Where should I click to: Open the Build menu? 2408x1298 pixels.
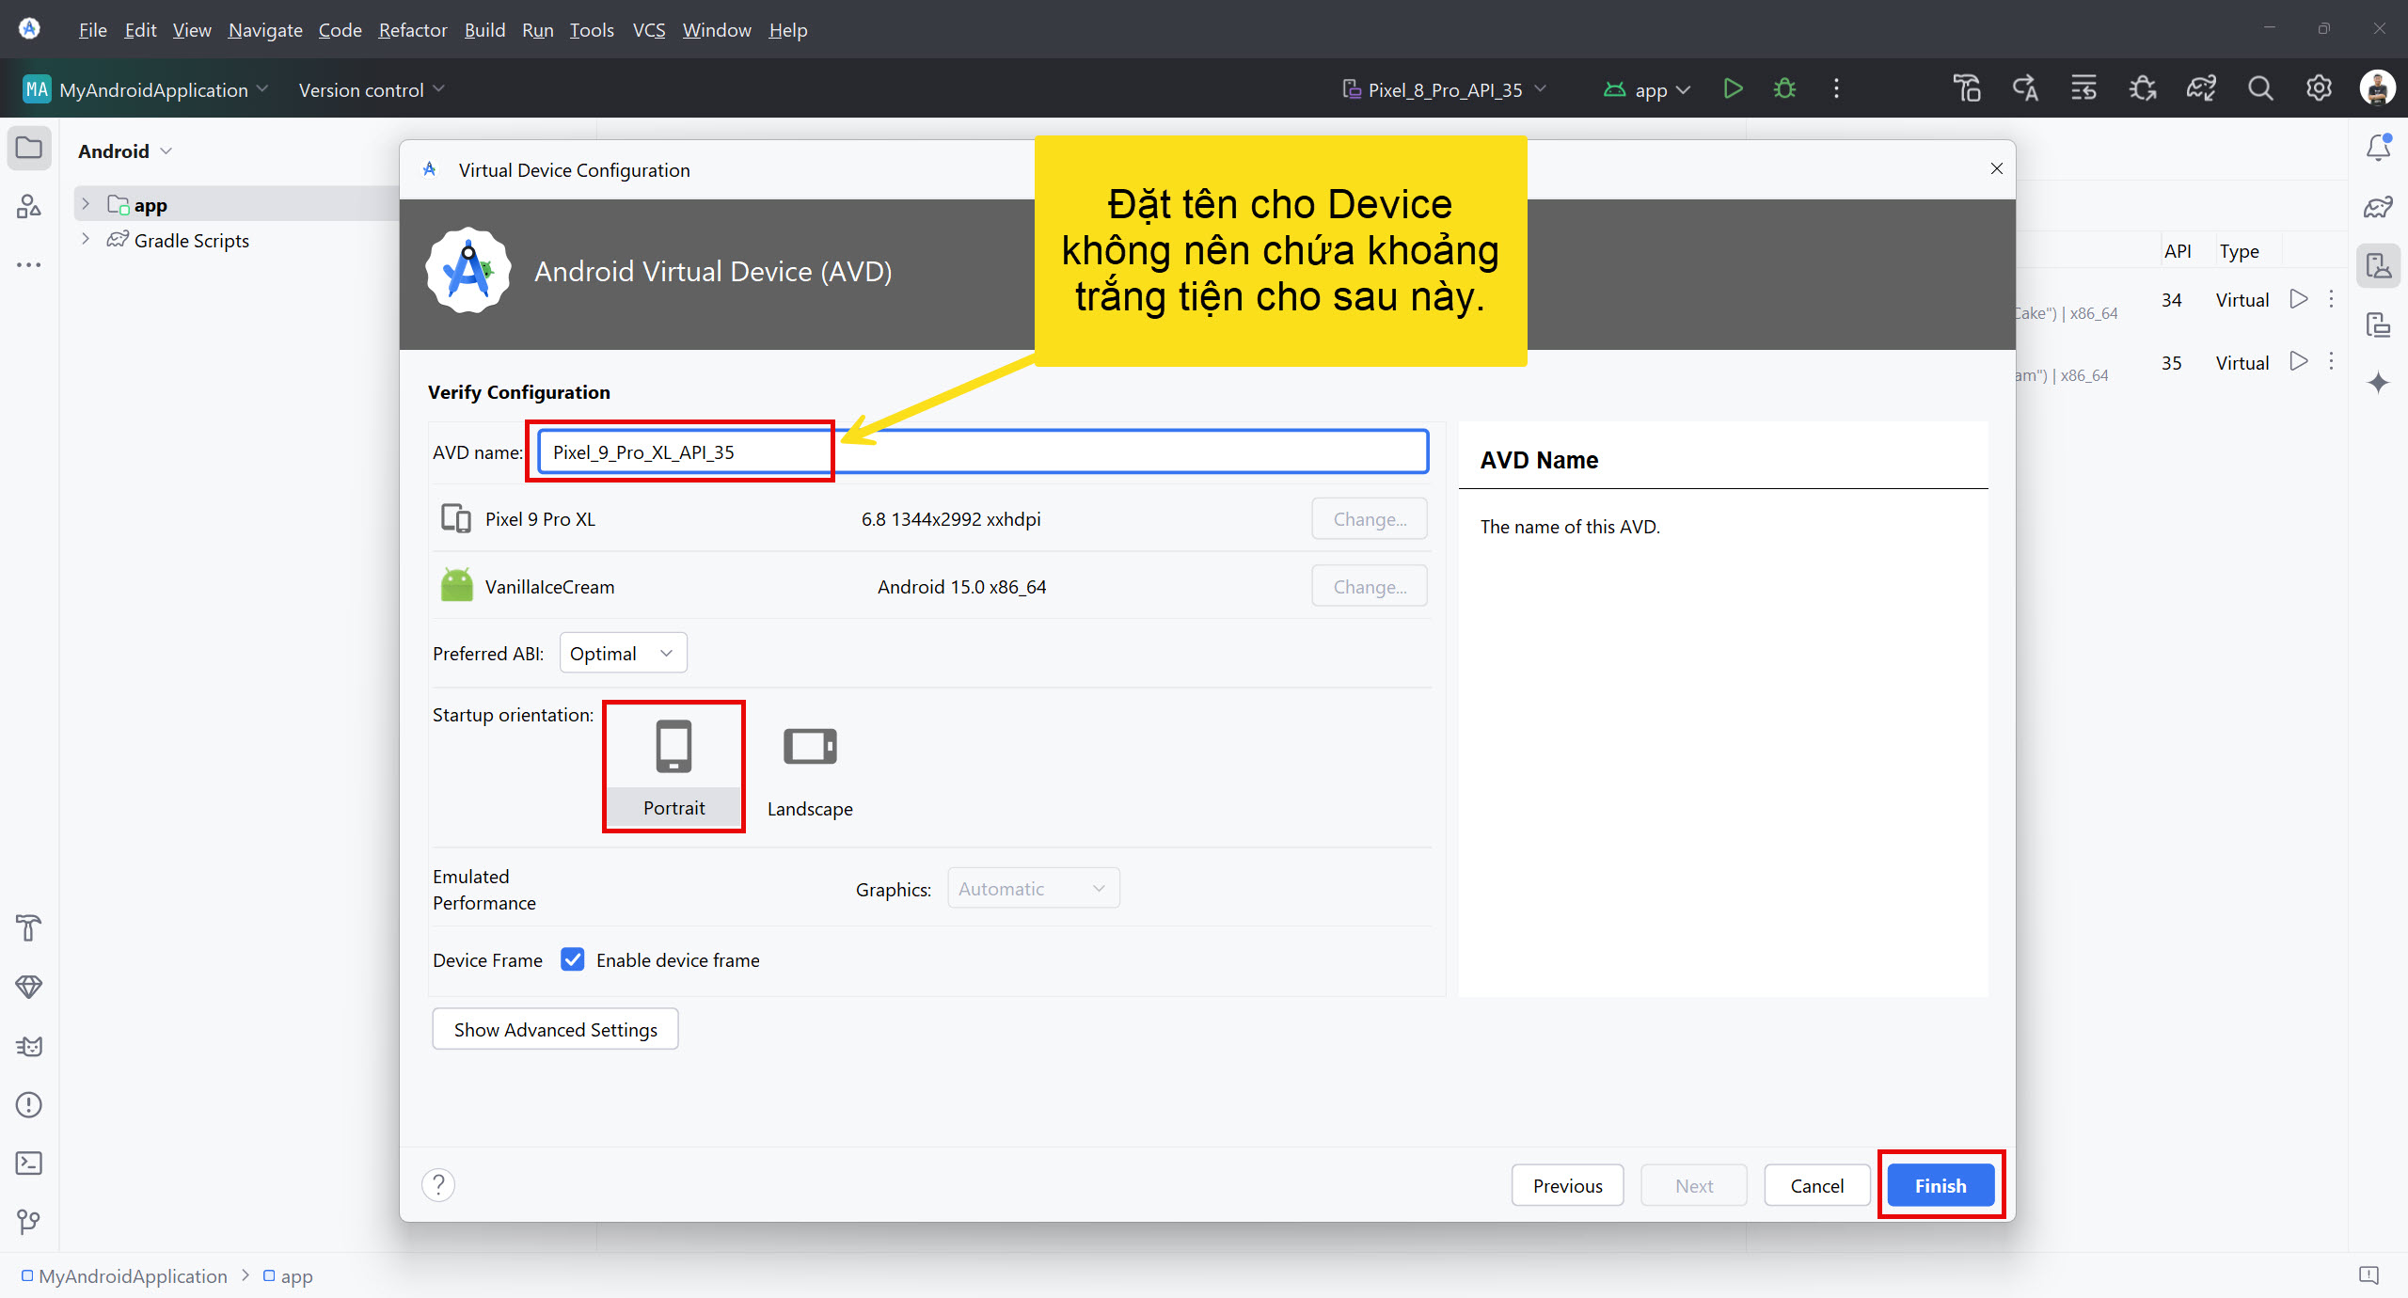tap(484, 30)
